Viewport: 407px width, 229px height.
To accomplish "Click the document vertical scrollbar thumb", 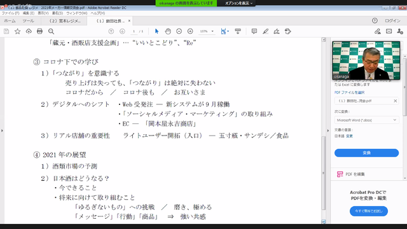I will click(x=324, y=172).
